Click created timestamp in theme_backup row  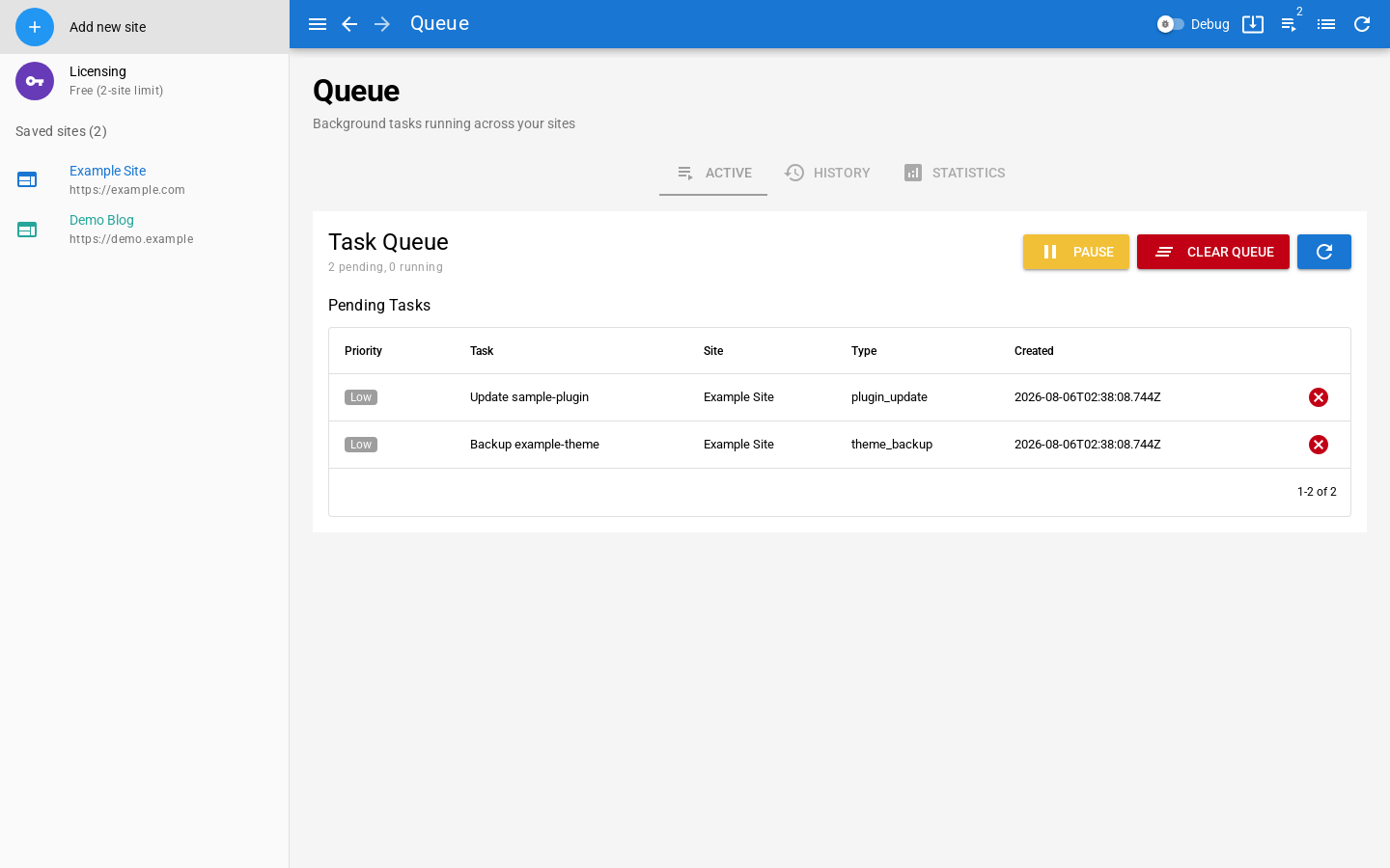pos(1088,445)
